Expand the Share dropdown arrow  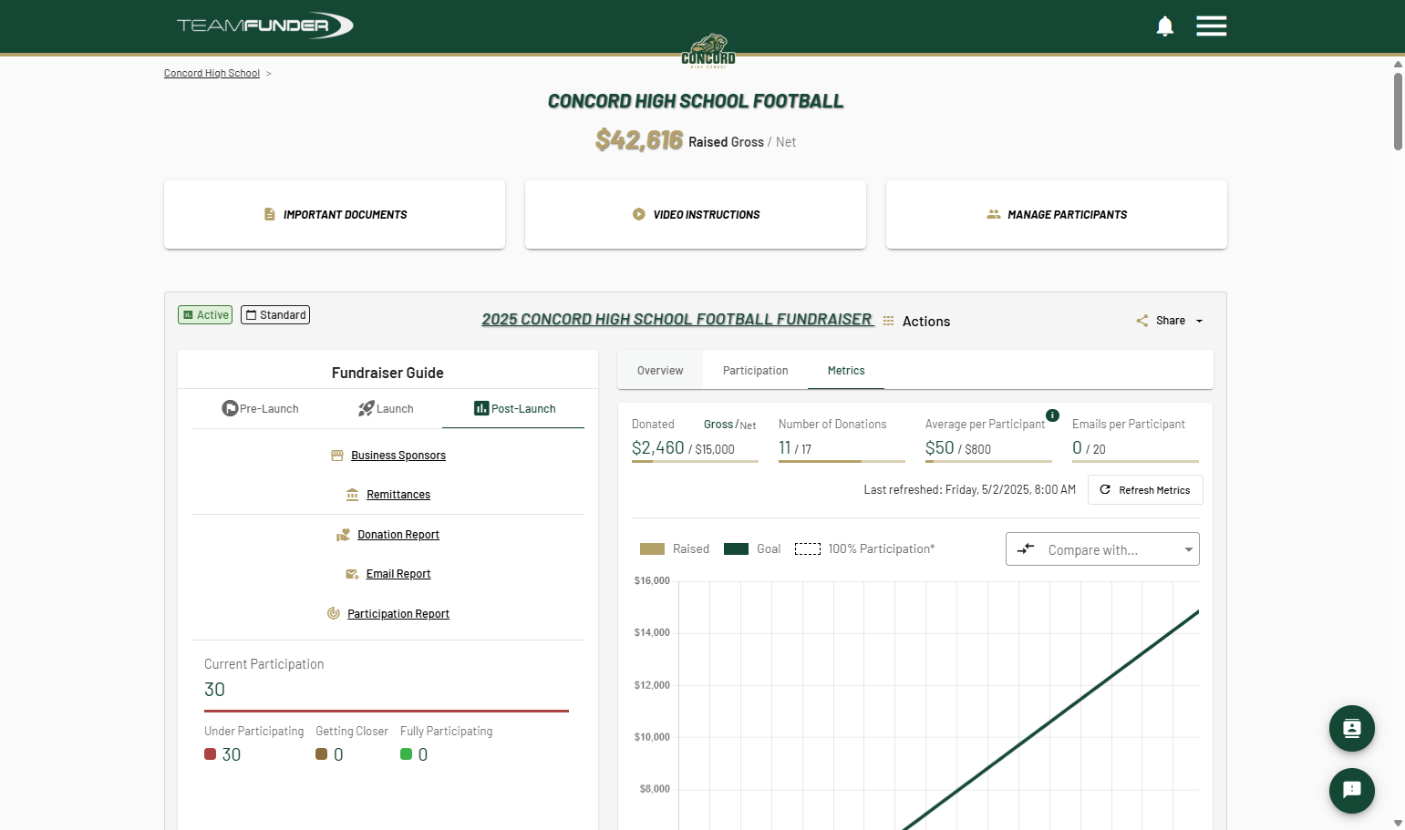click(1200, 321)
